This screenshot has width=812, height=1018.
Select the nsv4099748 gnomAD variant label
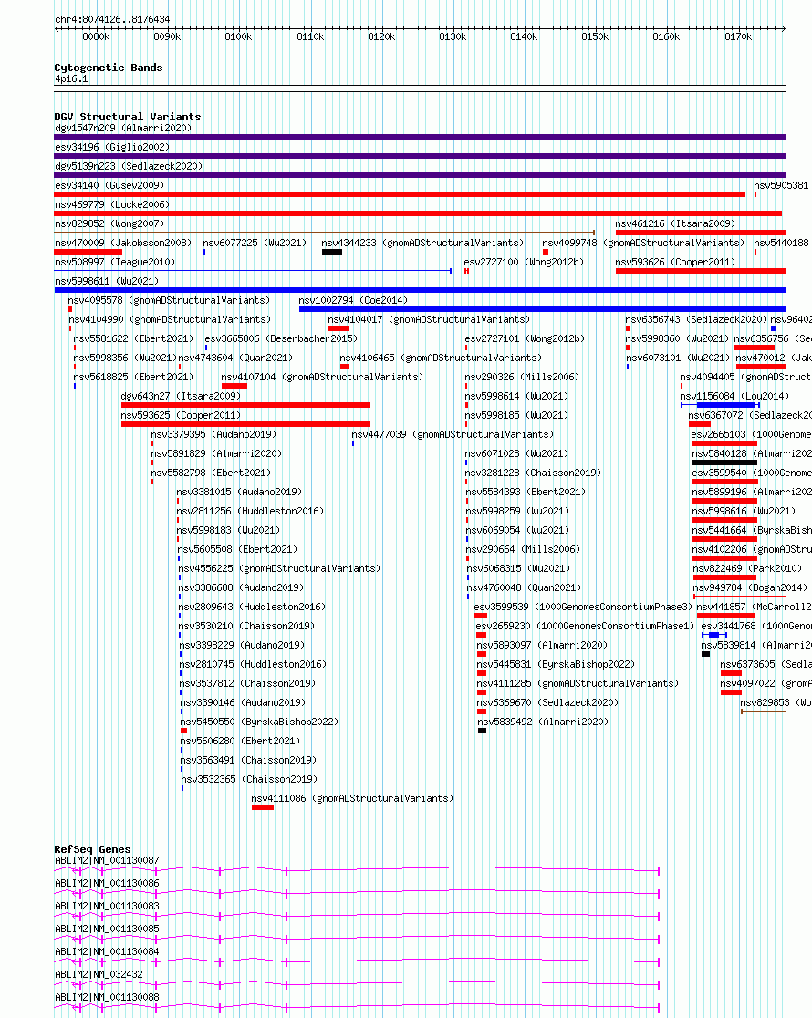[643, 243]
